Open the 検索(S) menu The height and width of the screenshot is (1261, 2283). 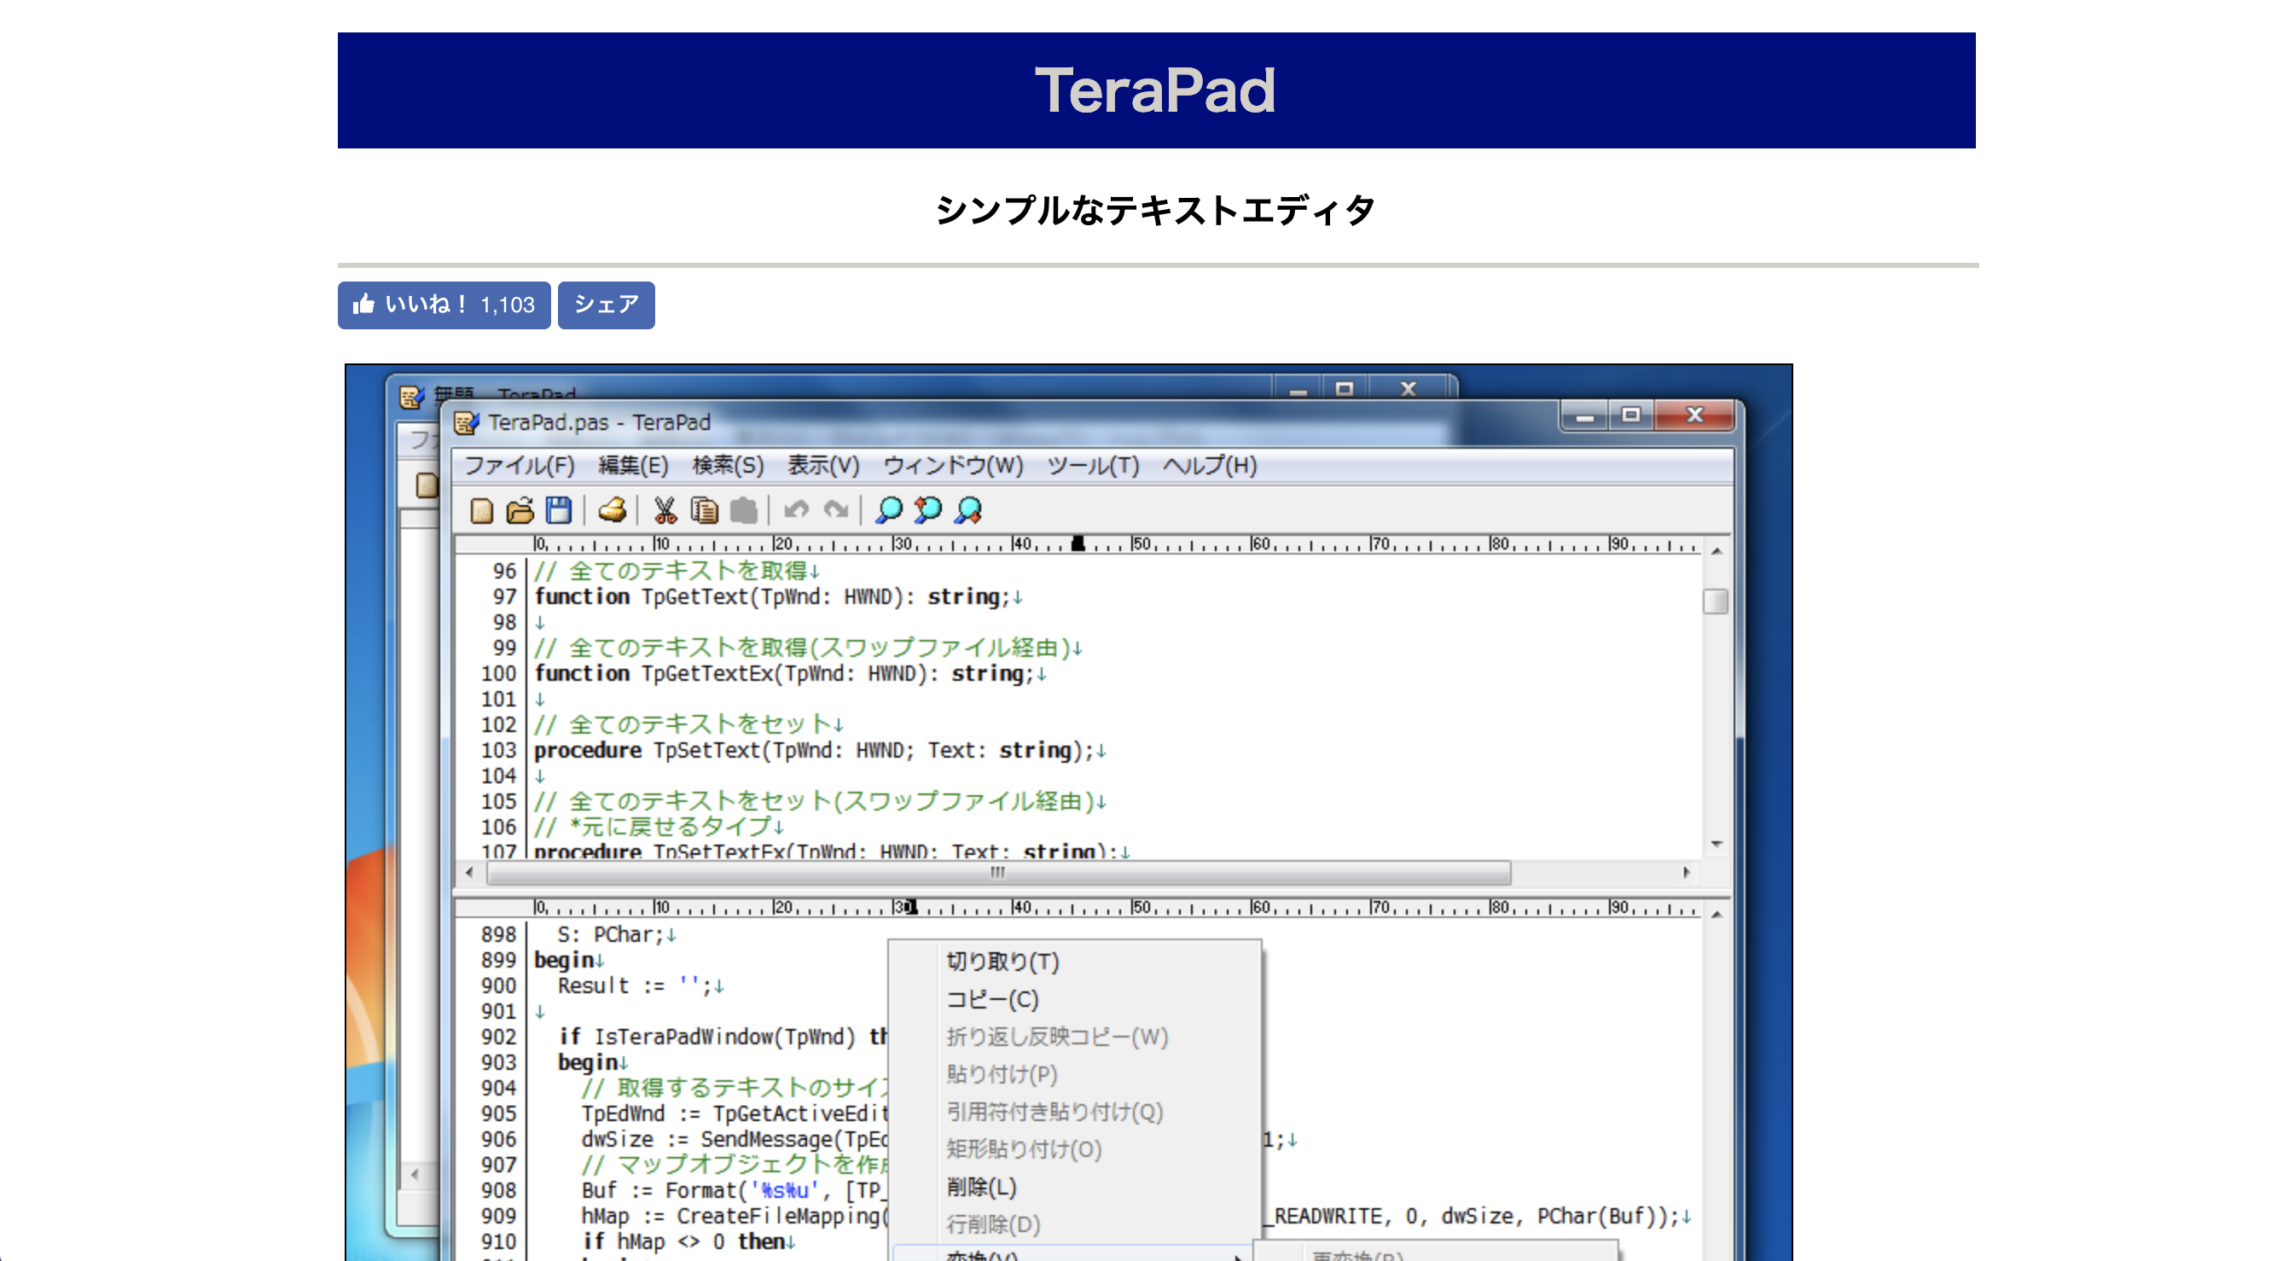[x=728, y=465]
